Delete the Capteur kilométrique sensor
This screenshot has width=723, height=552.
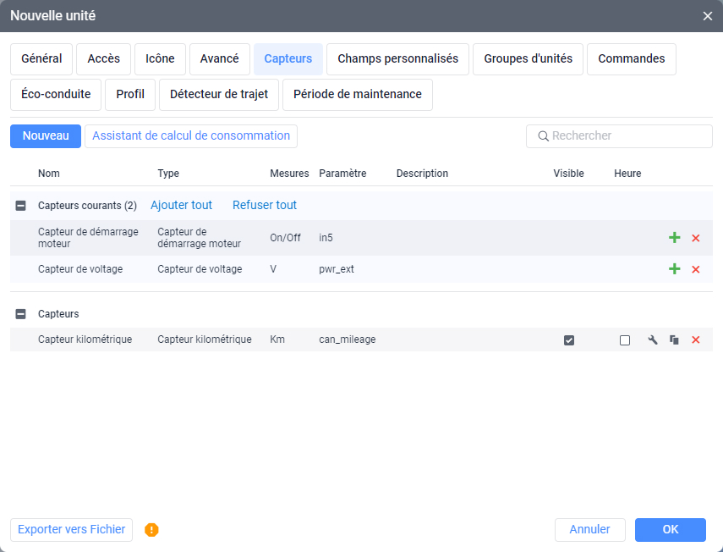(x=696, y=340)
